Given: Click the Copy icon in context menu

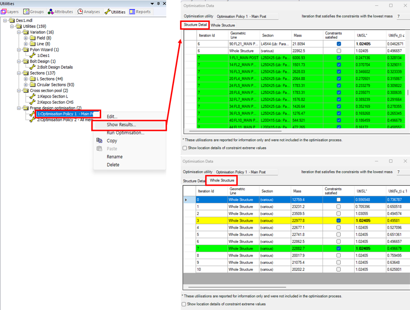Looking at the screenshot, I should tap(99, 141).
